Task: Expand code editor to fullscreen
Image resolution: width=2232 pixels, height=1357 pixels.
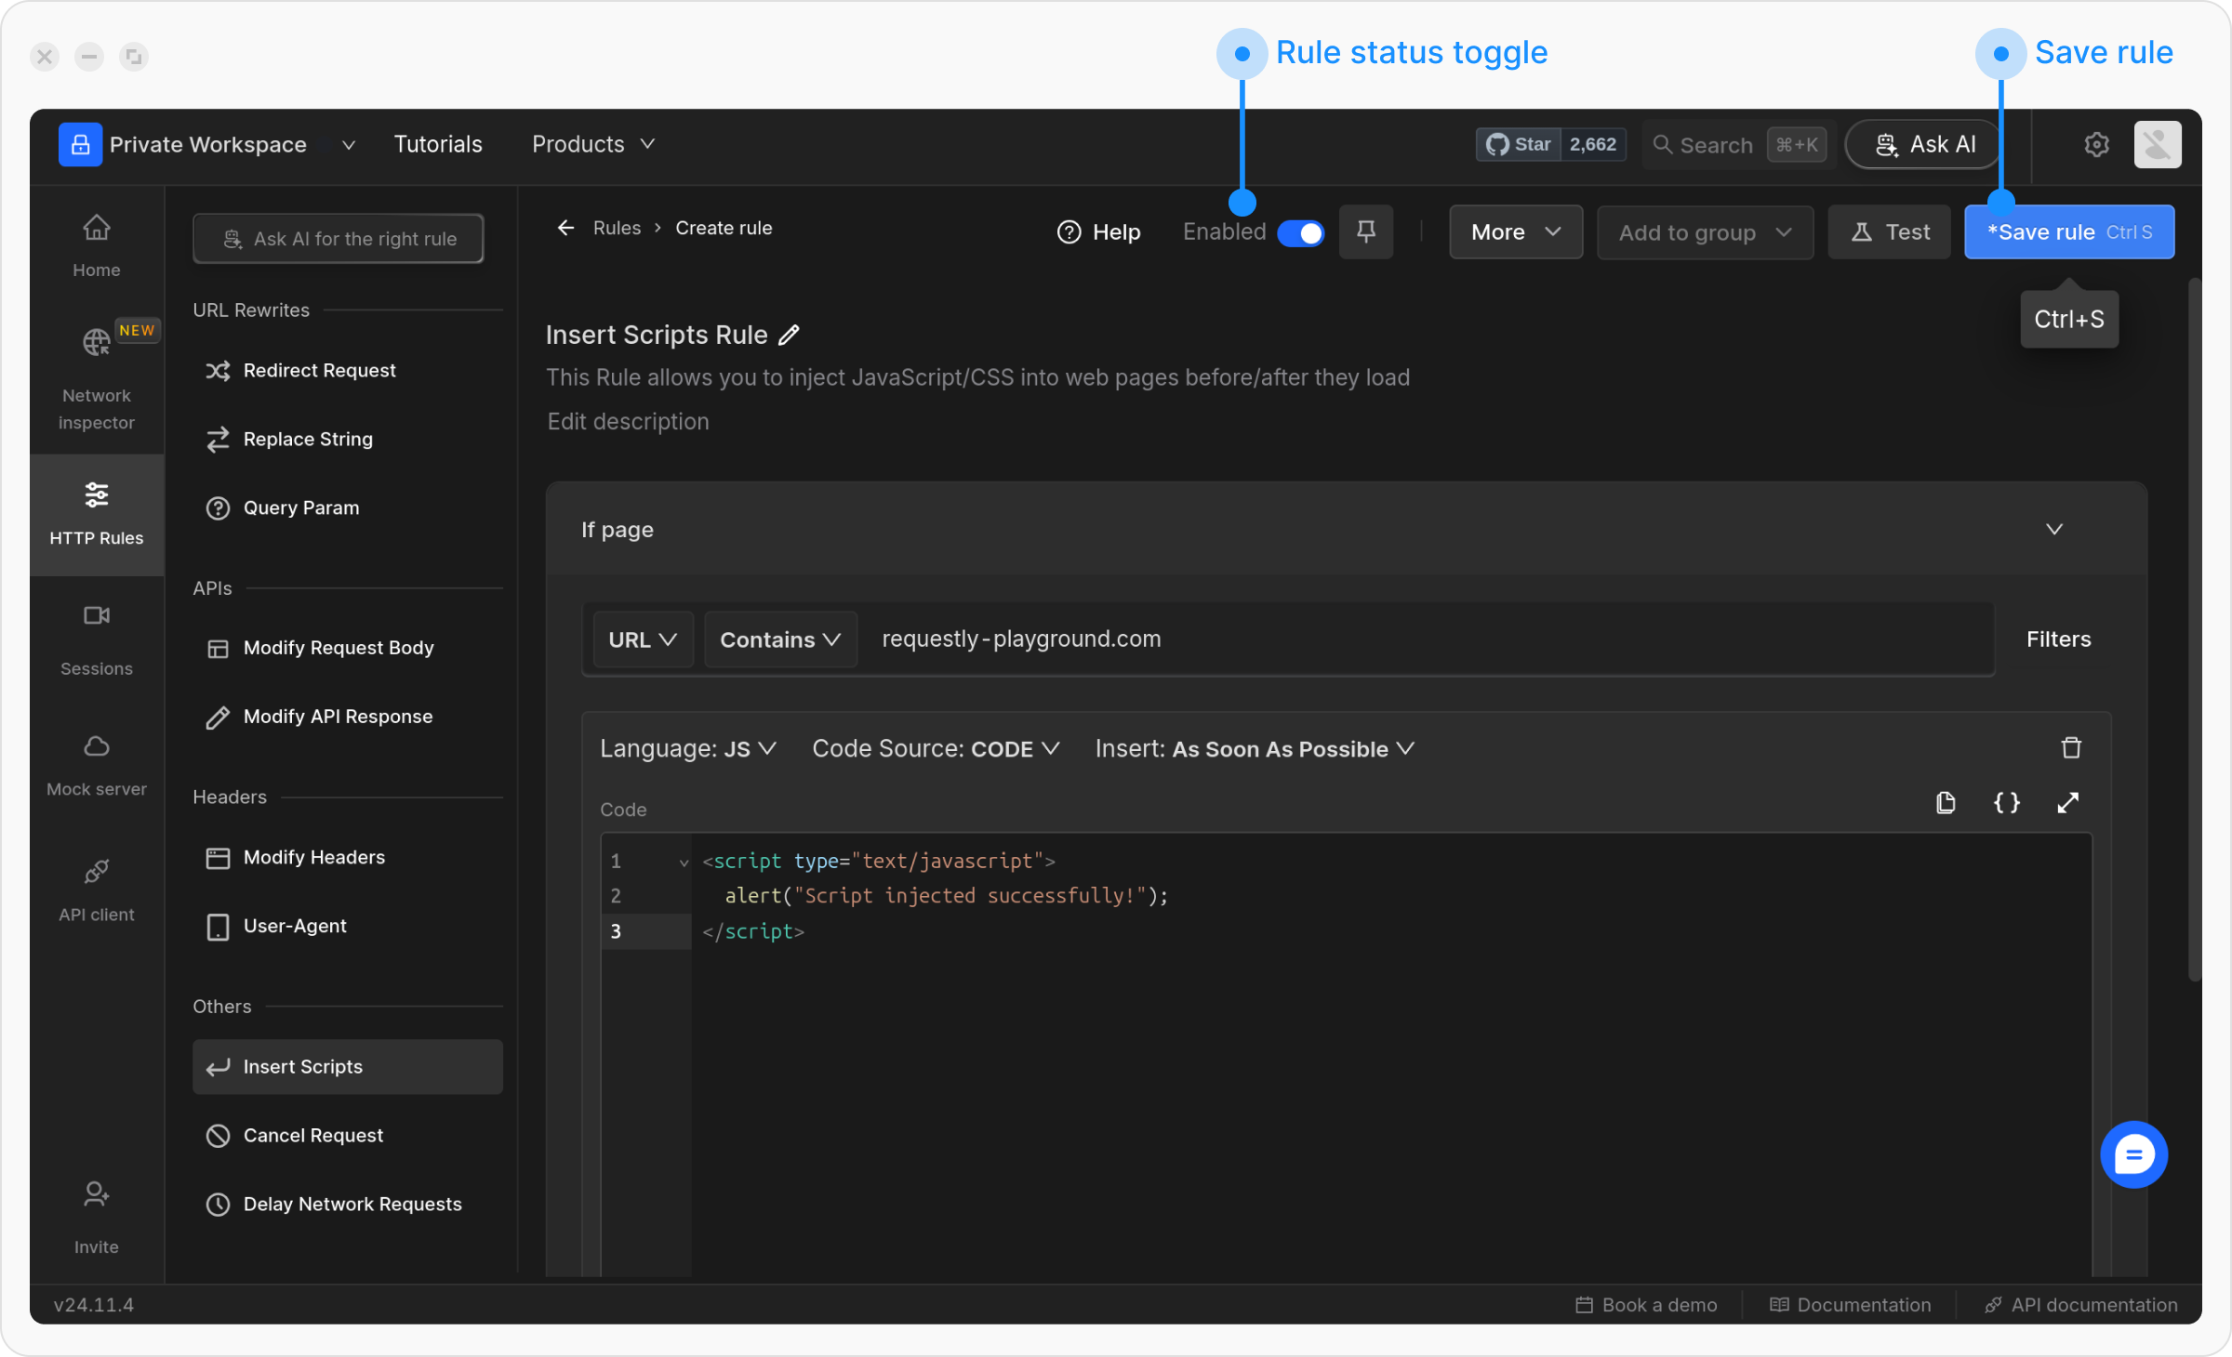Action: pyautogui.click(x=2067, y=803)
